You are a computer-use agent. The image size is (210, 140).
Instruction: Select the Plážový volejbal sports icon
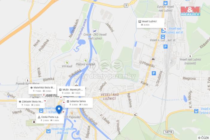[x=85, y=60]
